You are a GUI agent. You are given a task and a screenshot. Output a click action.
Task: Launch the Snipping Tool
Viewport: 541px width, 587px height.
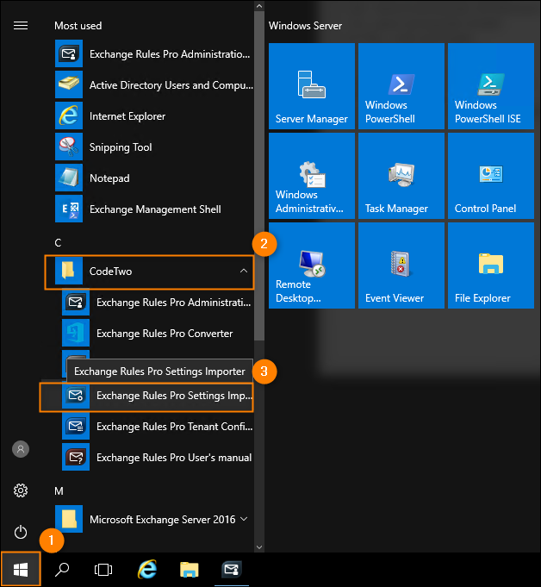click(x=153, y=147)
